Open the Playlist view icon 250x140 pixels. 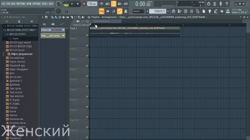point(173,11)
